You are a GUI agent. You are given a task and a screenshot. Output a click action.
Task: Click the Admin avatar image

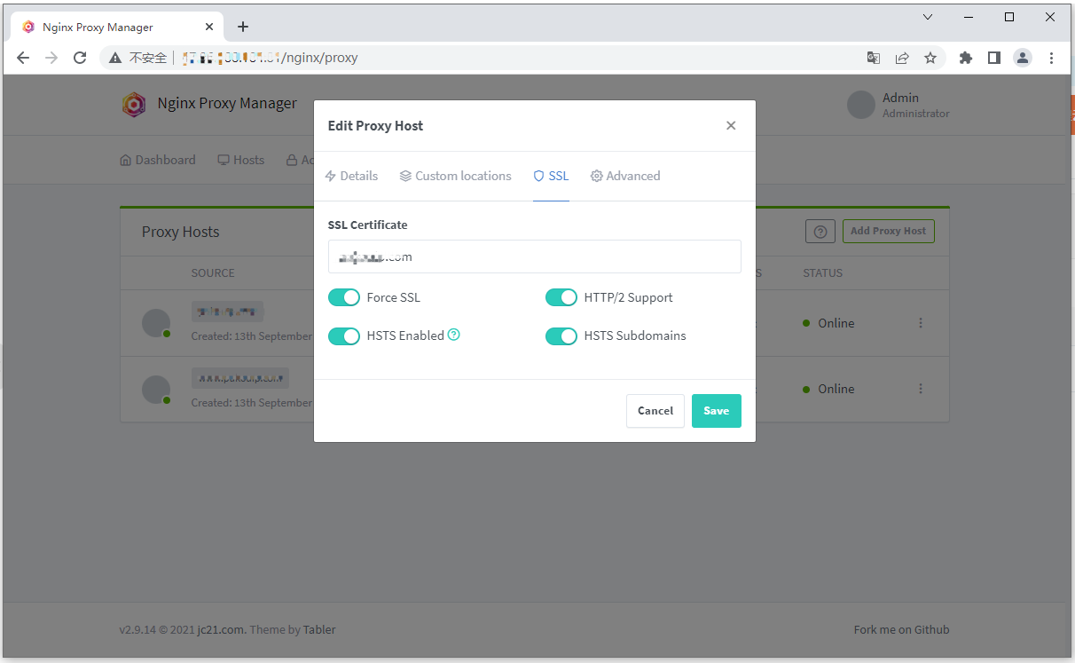pyautogui.click(x=861, y=105)
